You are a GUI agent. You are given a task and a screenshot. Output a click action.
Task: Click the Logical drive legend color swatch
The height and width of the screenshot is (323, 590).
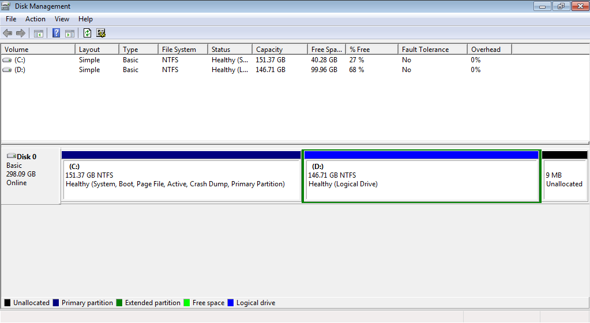click(x=231, y=303)
